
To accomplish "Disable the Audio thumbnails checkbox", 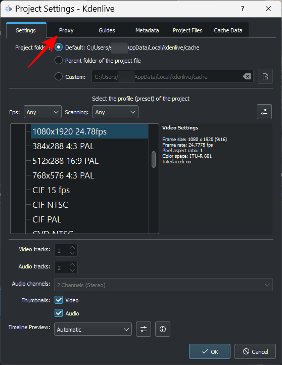I will 59,313.
